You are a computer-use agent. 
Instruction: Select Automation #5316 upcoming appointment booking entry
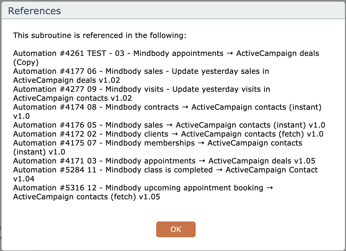pos(143,188)
